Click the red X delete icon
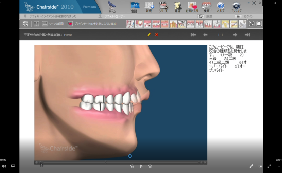The height and width of the screenshot is (173, 282). tap(156, 35)
